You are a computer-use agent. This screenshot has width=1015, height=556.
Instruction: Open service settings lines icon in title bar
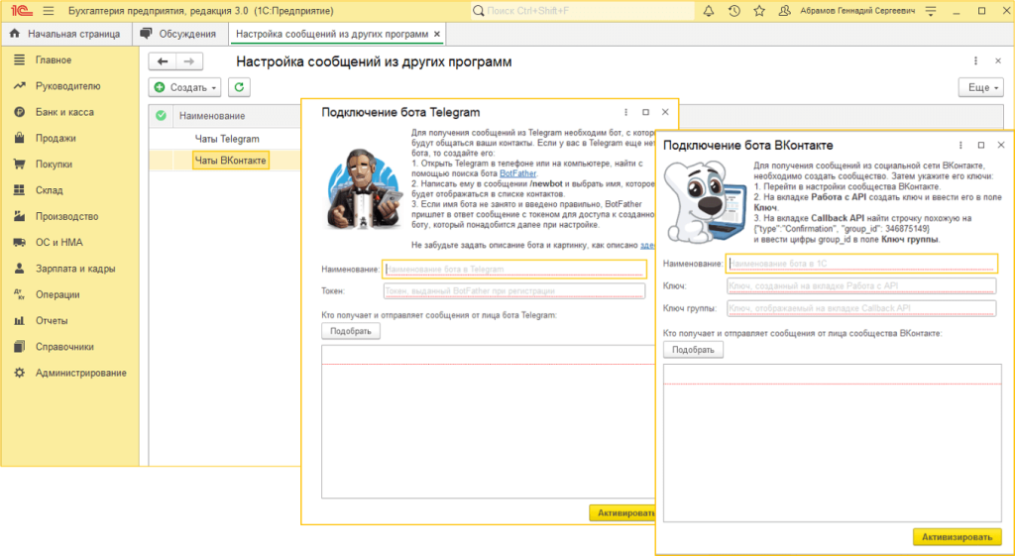[x=931, y=11]
